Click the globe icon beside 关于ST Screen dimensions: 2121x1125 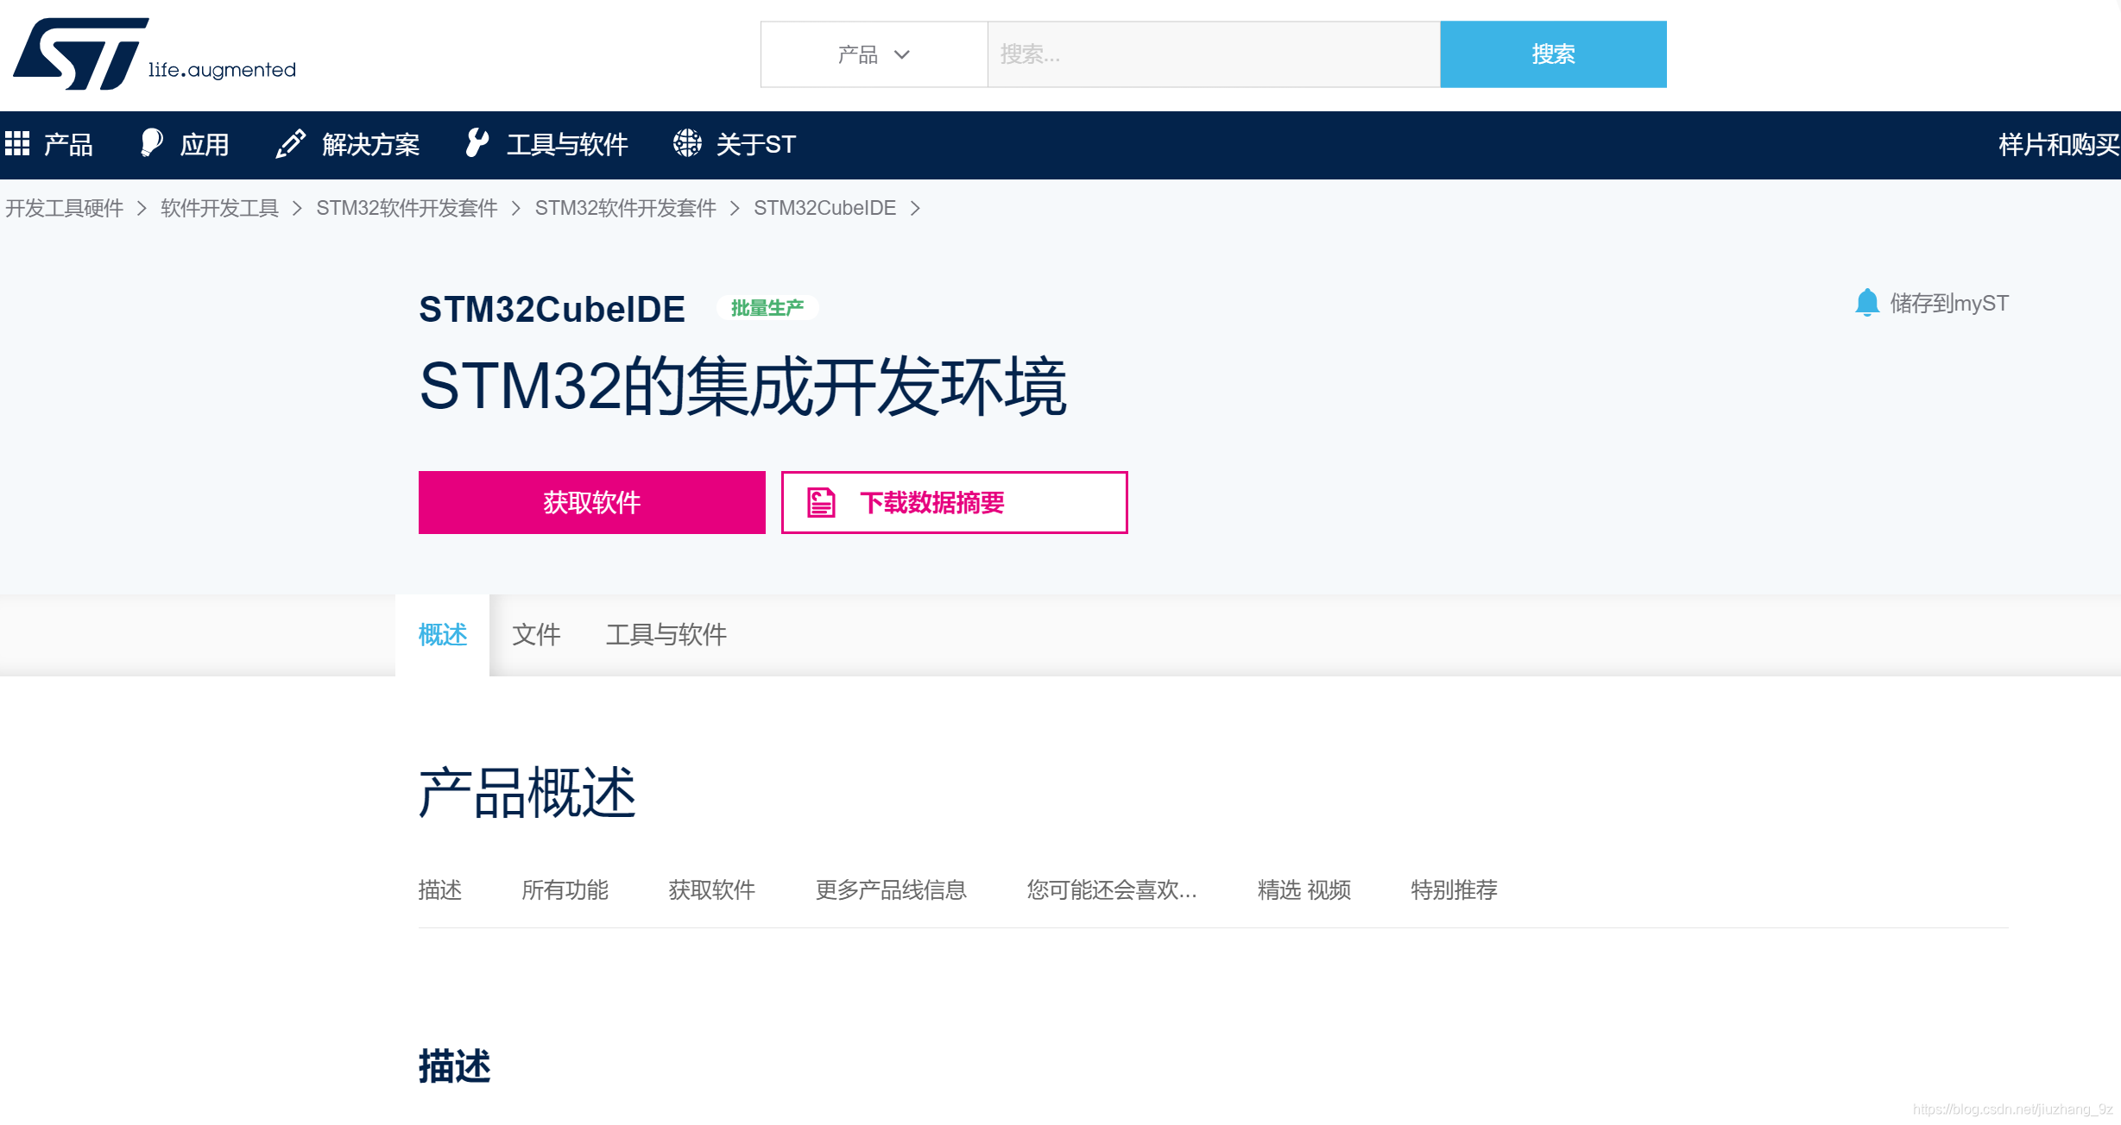(x=687, y=143)
